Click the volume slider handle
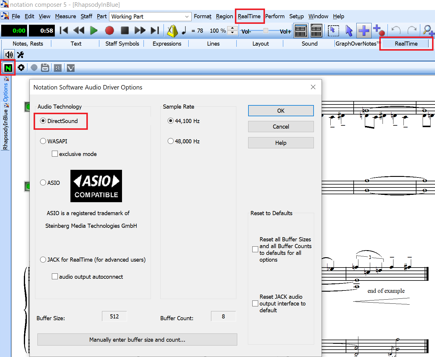 (266, 31)
